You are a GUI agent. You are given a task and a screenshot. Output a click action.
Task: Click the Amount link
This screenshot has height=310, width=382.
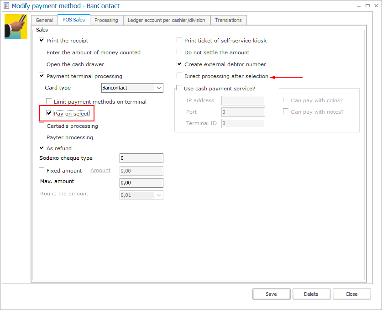(x=100, y=170)
